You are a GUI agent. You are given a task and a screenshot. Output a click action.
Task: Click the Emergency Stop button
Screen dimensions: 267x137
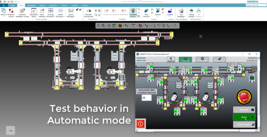tap(244, 97)
